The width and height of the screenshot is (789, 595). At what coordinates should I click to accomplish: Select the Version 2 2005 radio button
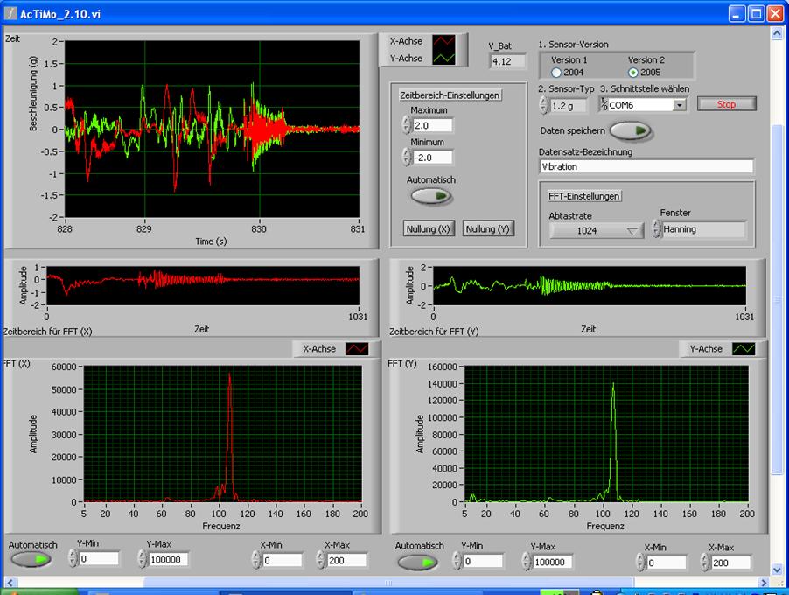click(632, 72)
